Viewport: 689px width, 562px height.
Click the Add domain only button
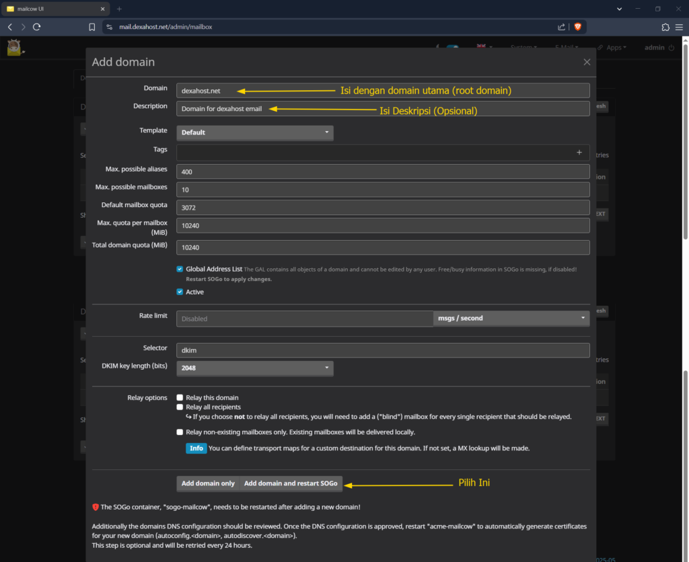pos(208,483)
